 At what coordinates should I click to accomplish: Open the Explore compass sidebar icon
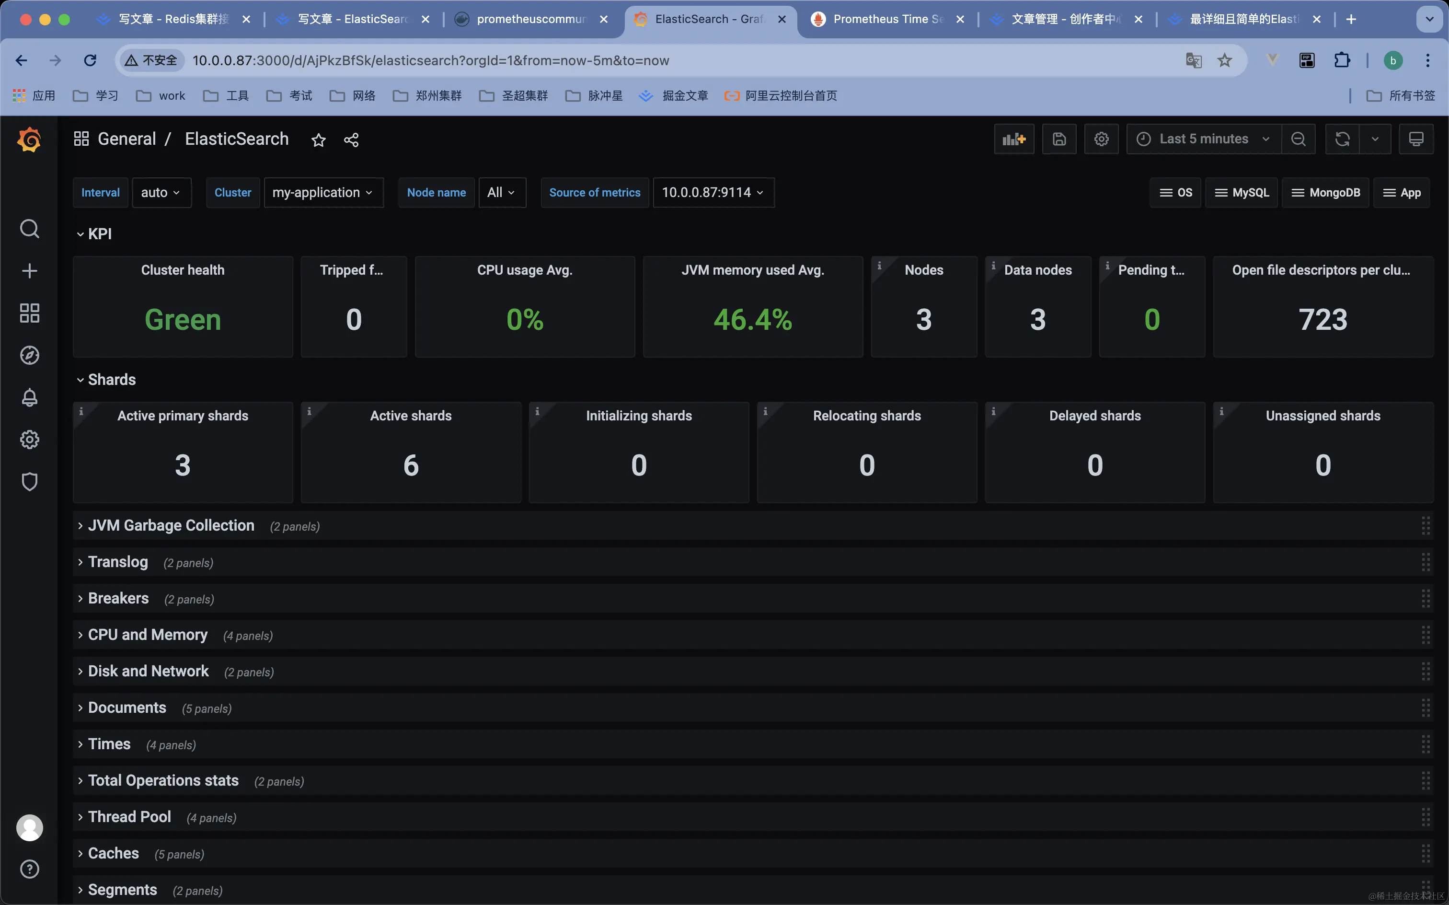pos(29,355)
